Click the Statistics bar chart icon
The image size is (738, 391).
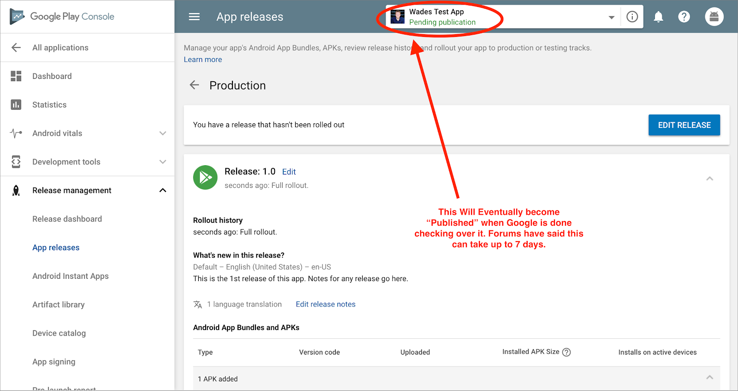pos(16,105)
